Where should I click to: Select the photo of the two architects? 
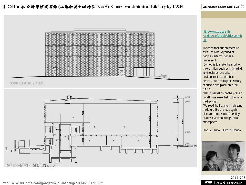[223, 156]
